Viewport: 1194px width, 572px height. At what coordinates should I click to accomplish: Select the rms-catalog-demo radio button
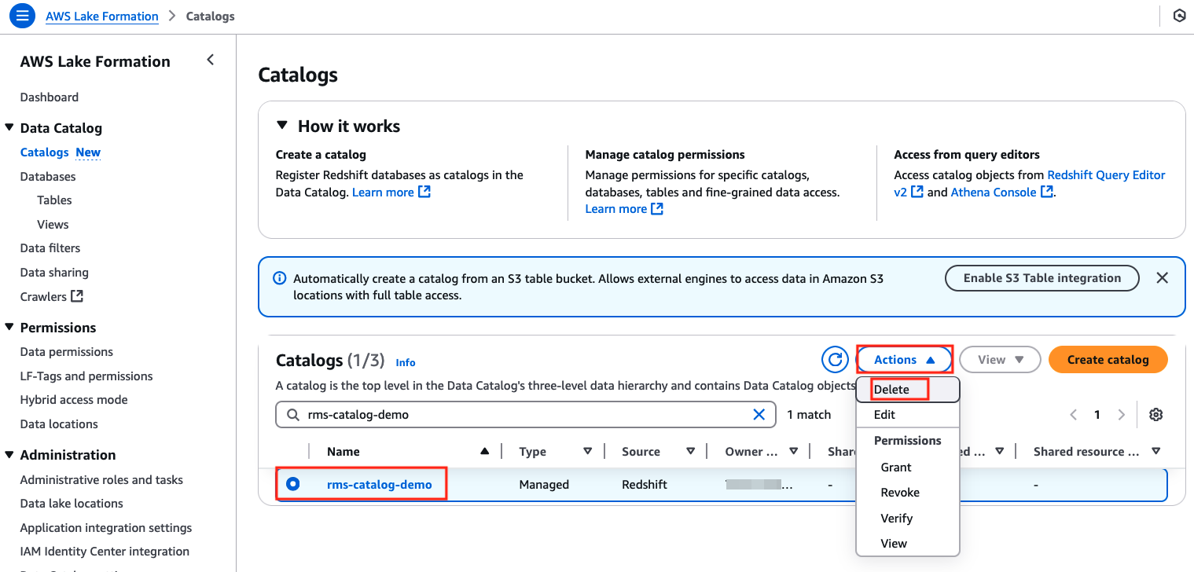293,485
